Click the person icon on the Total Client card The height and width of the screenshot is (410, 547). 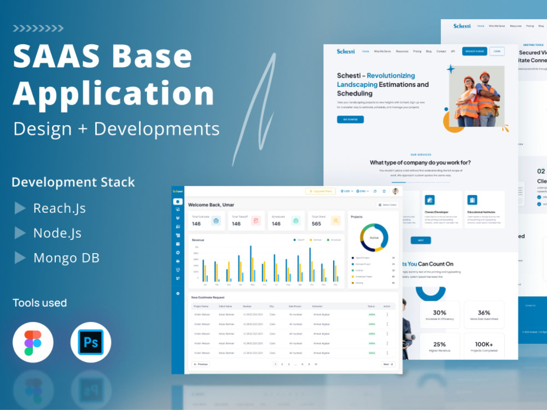[x=336, y=220]
